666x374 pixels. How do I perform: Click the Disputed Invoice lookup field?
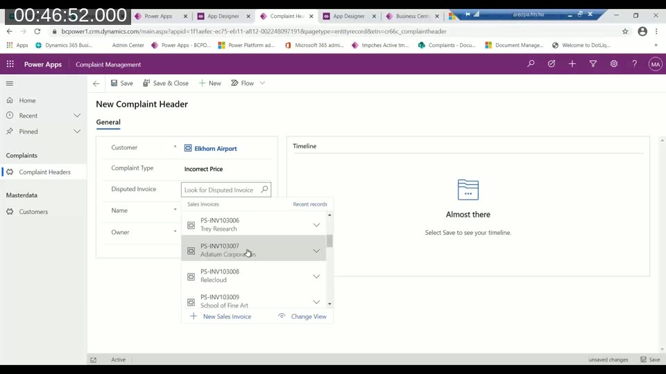point(226,190)
